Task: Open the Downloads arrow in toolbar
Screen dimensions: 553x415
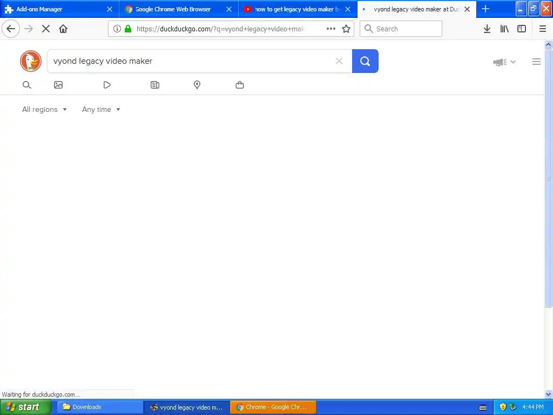Action: [487, 29]
